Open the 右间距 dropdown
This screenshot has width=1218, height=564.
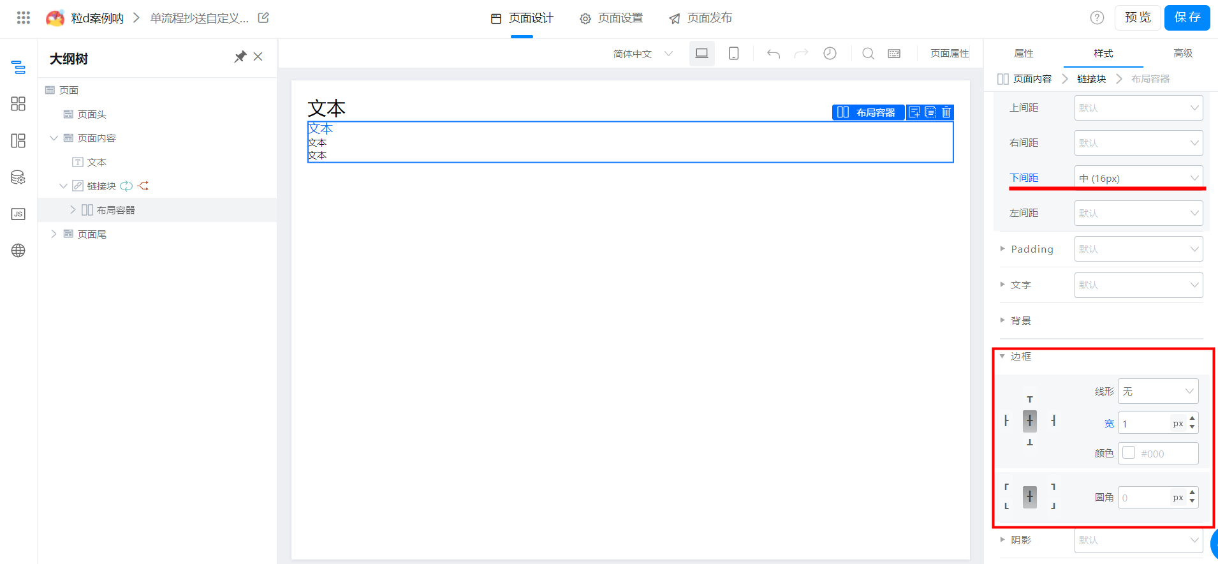pyautogui.click(x=1138, y=143)
